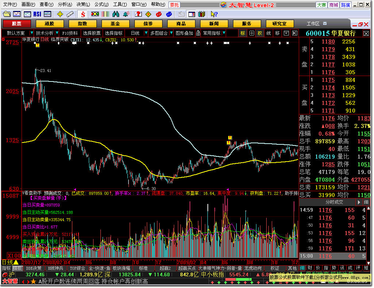
Task: Open the yellow folder icon in toolbar
Action: 7,14
